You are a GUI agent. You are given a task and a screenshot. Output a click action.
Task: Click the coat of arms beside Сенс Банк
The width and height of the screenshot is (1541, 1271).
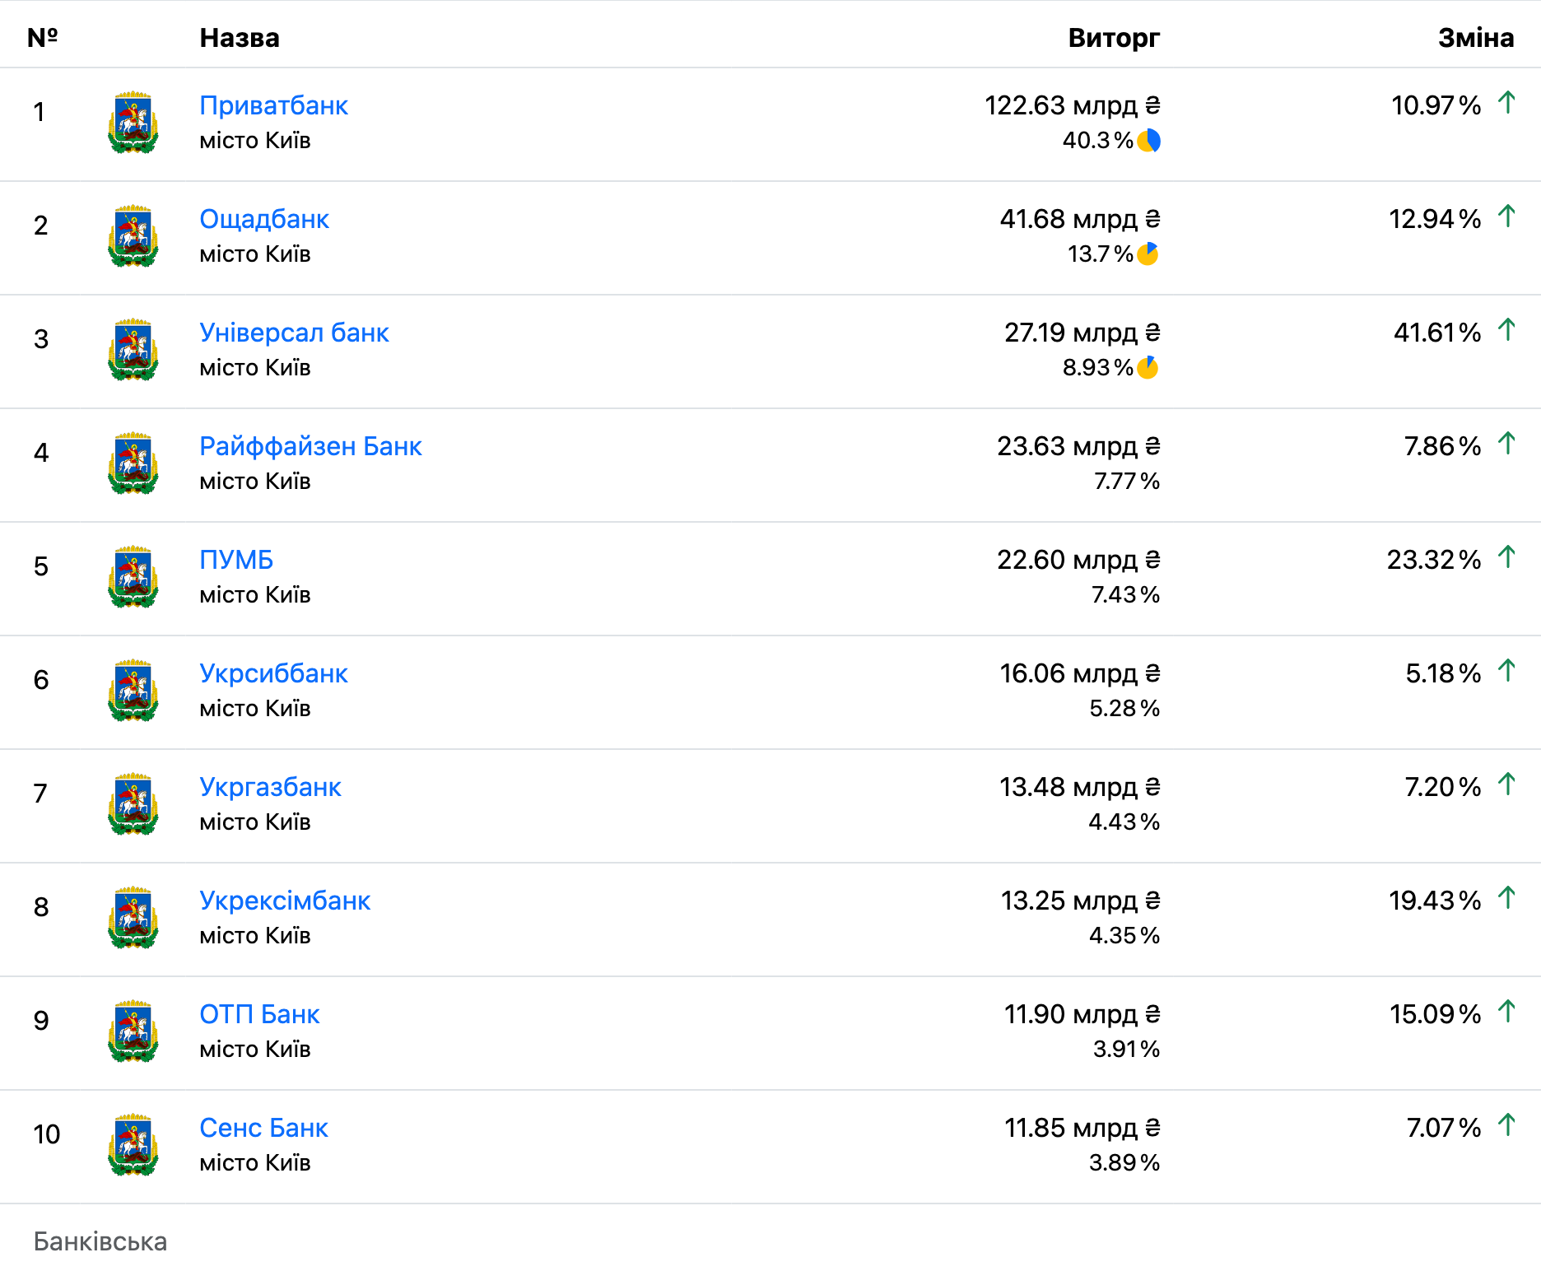[133, 1145]
